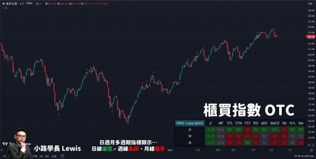Viewport: 316px width, 159px height.
Task: Click the MA column header
Action: [301, 123]
